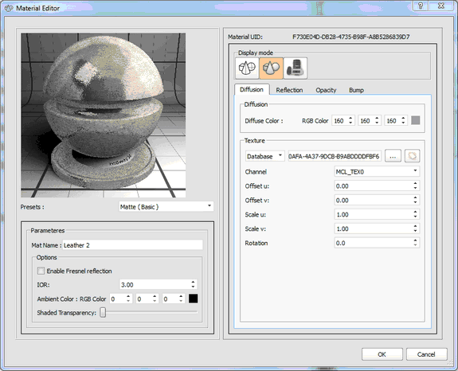Switch to the Reflection tab
Screen dimensions: 458x371
click(x=289, y=90)
